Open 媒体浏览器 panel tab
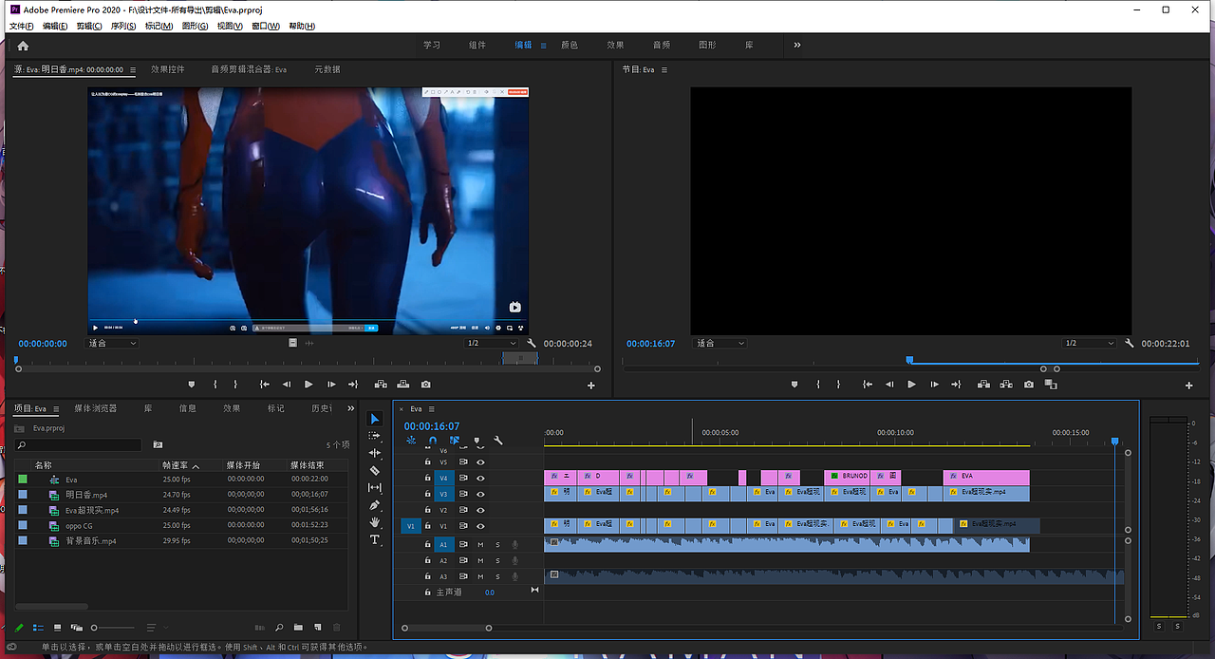Screen dimensions: 1215x659 96,408
